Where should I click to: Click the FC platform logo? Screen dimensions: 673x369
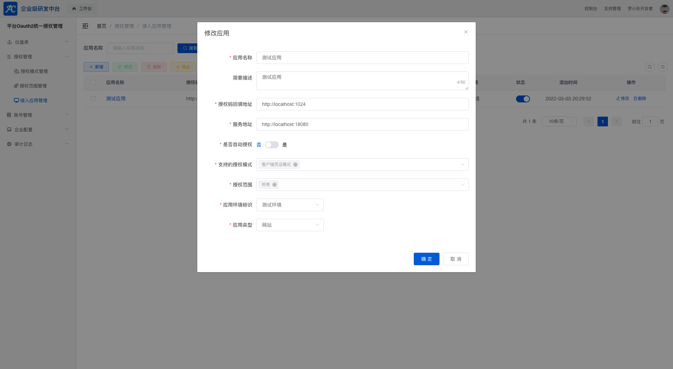click(10, 9)
